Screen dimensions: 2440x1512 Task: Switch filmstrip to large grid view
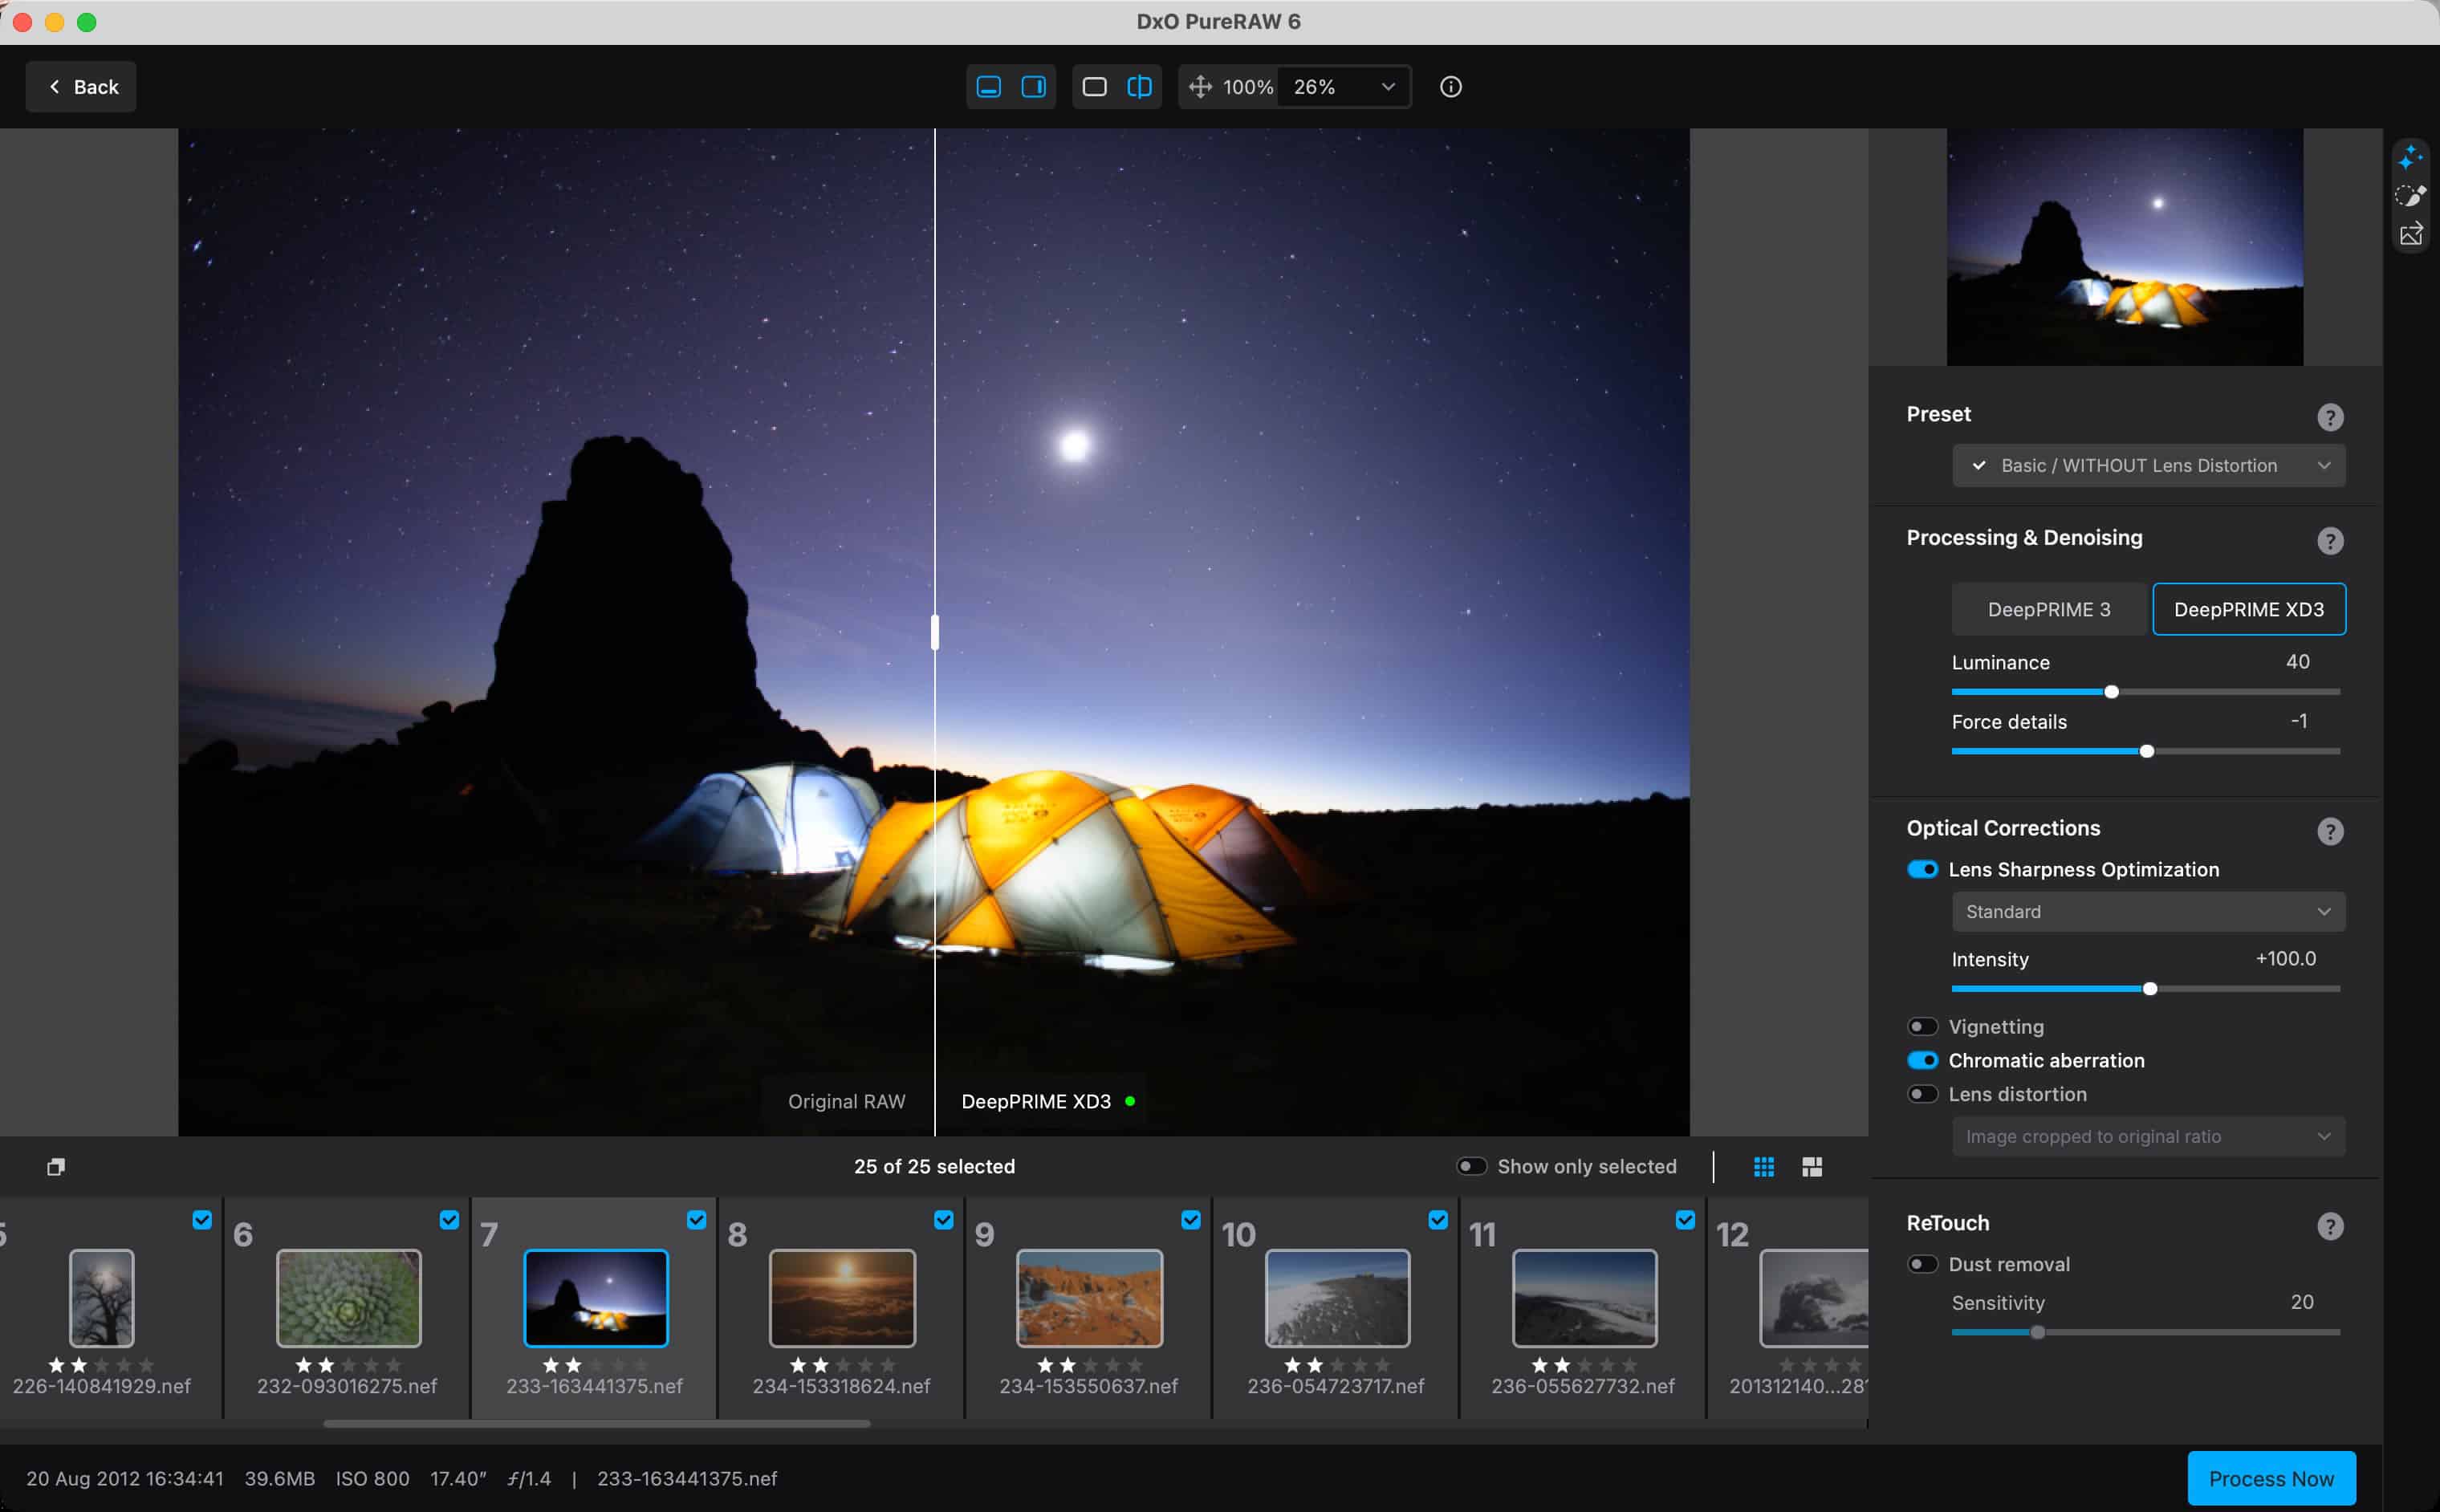[x=1812, y=1166]
